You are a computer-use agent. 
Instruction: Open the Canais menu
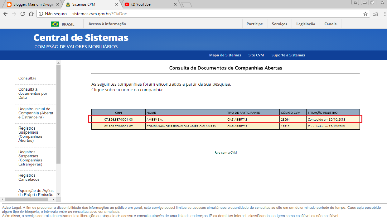[x=330, y=24]
